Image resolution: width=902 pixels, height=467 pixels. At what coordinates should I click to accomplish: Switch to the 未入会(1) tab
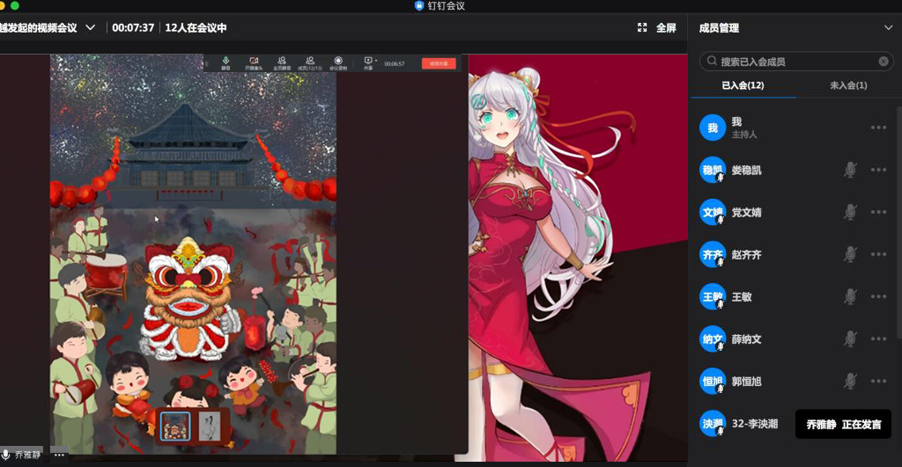tap(848, 85)
